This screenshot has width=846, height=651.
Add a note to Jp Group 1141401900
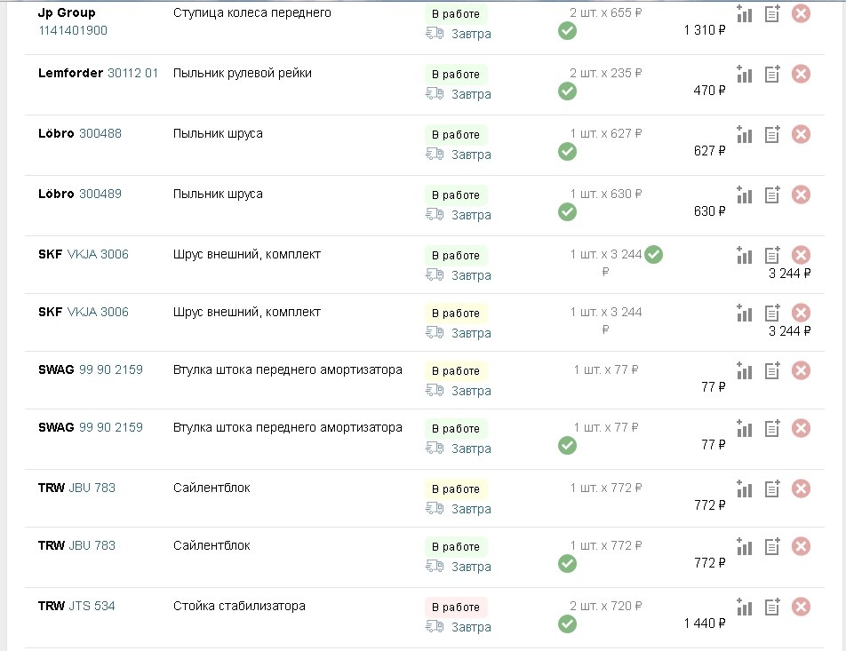[772, 13]
